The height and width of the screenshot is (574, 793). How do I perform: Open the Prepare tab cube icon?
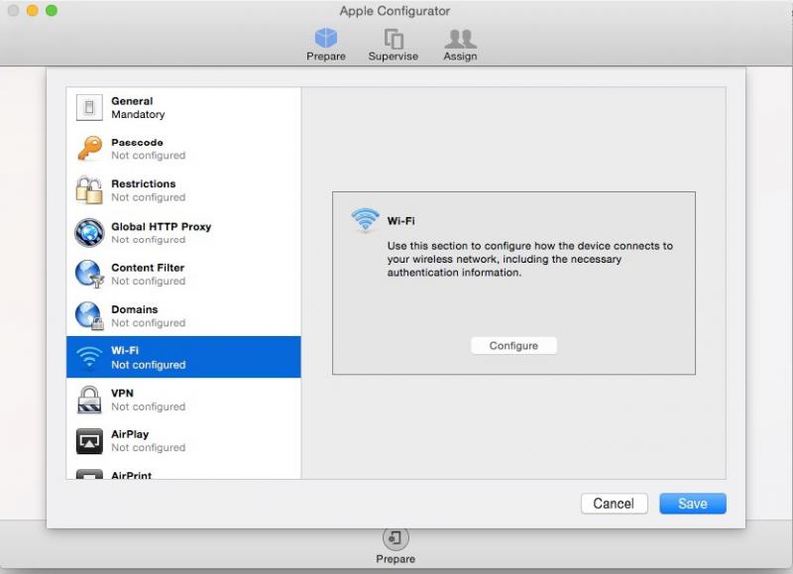[x=326, y=38]
